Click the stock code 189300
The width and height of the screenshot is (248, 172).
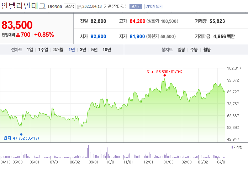[54, 7]
